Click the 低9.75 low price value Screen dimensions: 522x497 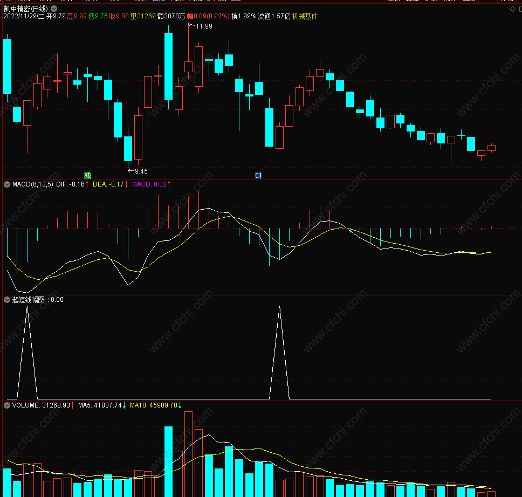pyautogui.click(x=98, y=16)
